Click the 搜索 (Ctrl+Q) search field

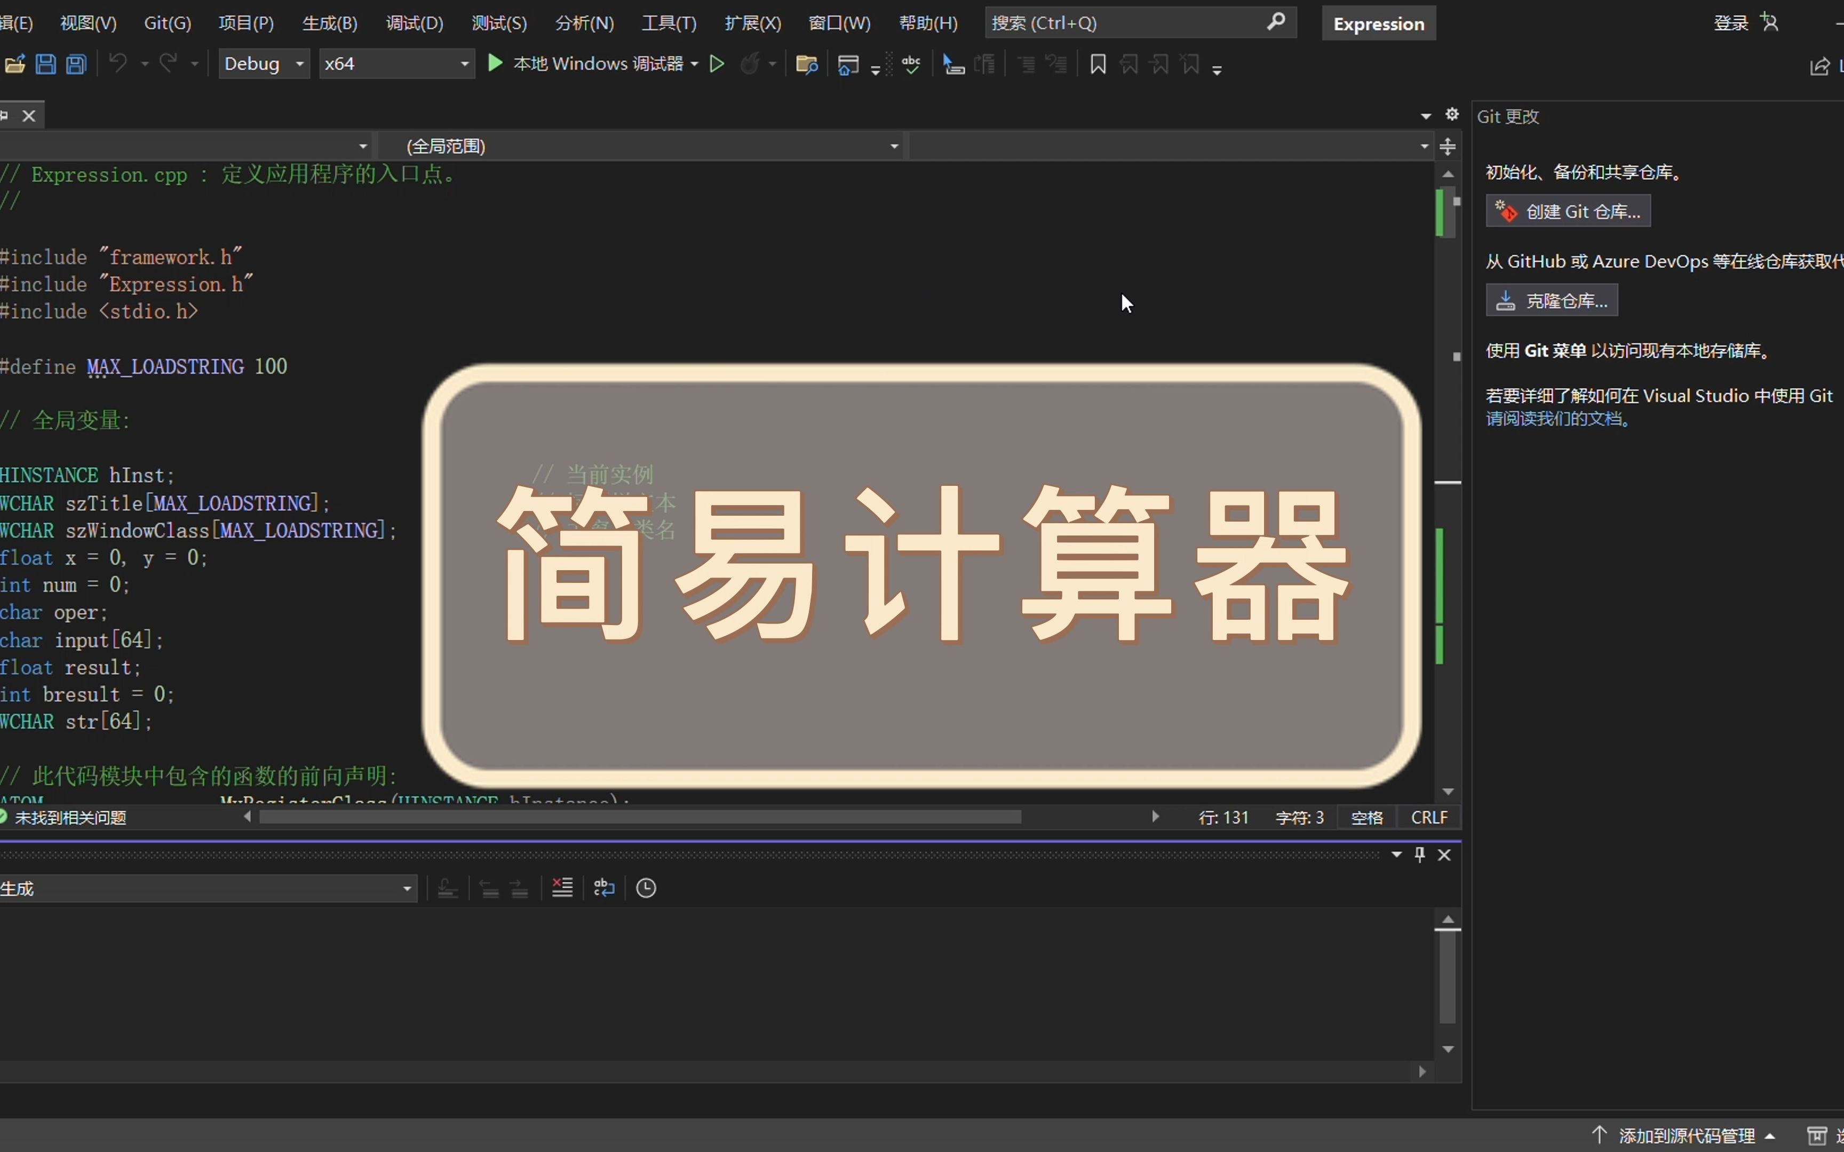coord(1140,23)
